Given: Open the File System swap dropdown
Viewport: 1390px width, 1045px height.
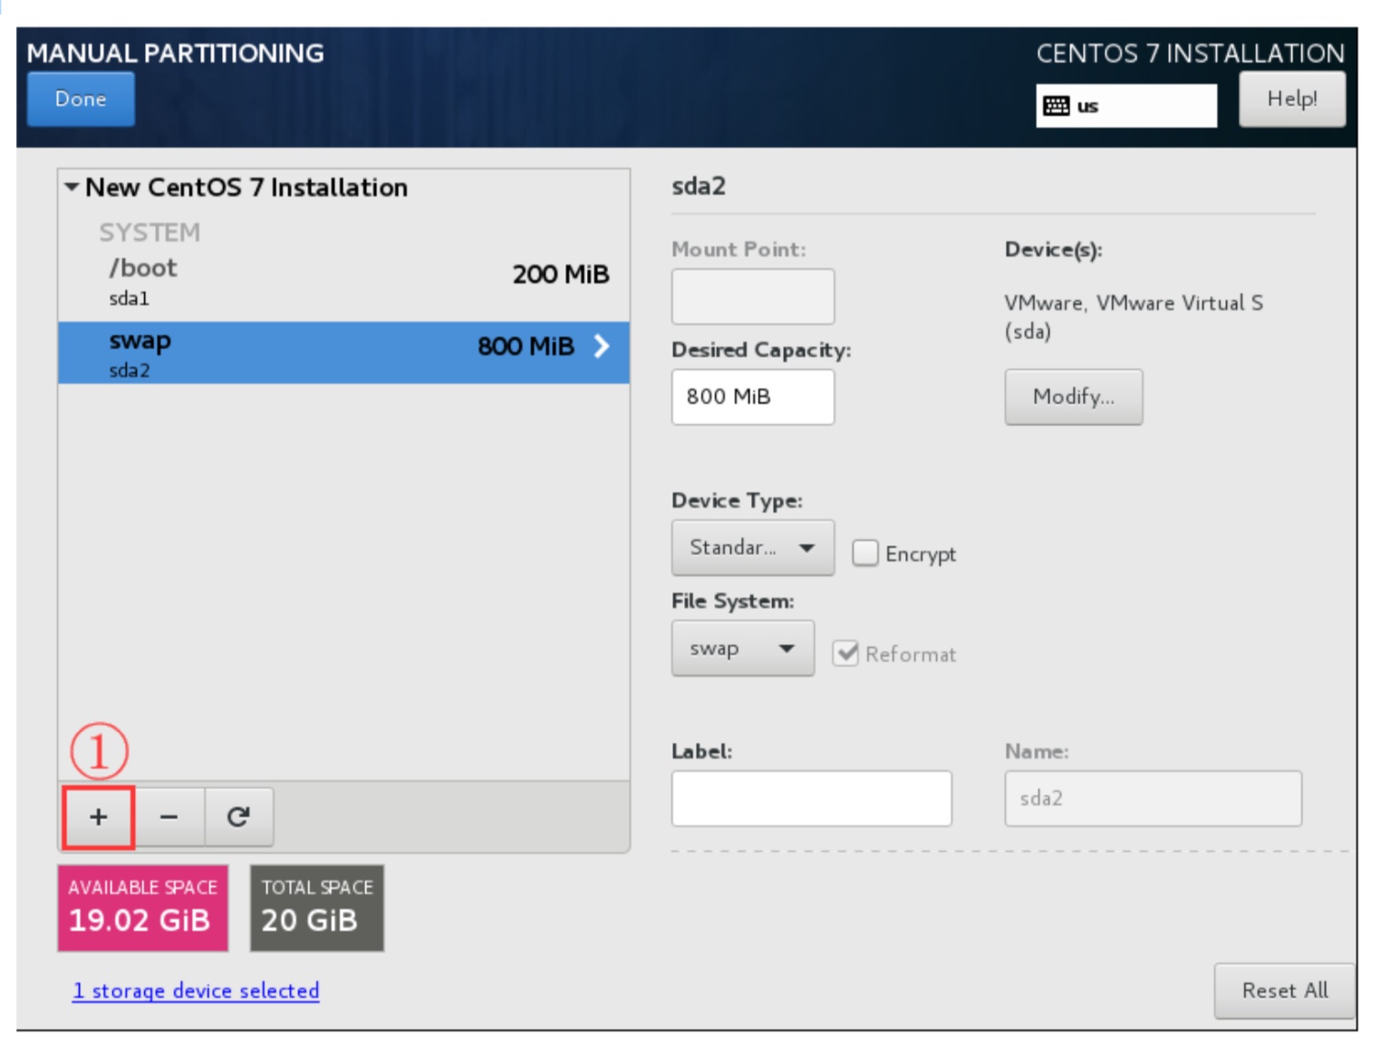Looking at the screenshot, I should pyautogui.click(x=742, y=648).
